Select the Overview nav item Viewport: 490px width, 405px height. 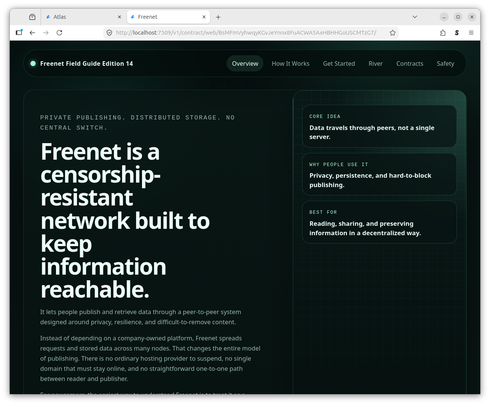[x=245, y=63]
